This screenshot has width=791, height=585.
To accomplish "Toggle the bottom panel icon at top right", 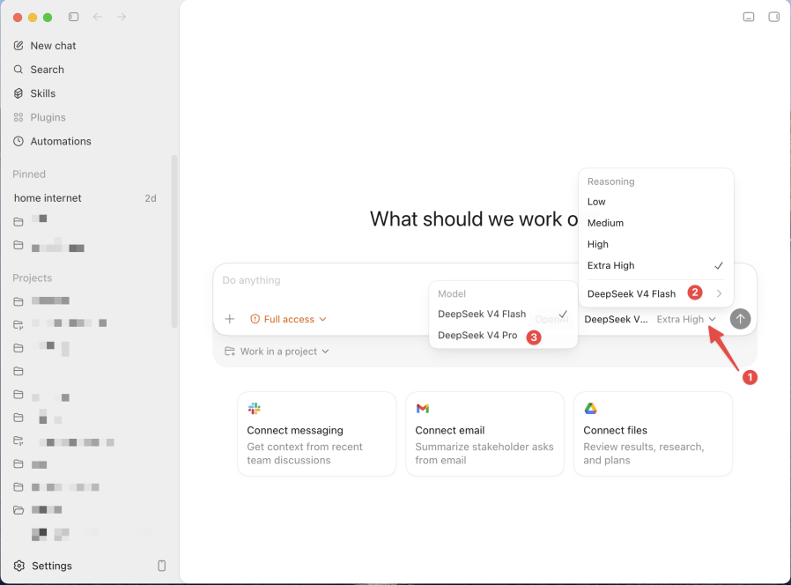I will (x=749, y=17).
